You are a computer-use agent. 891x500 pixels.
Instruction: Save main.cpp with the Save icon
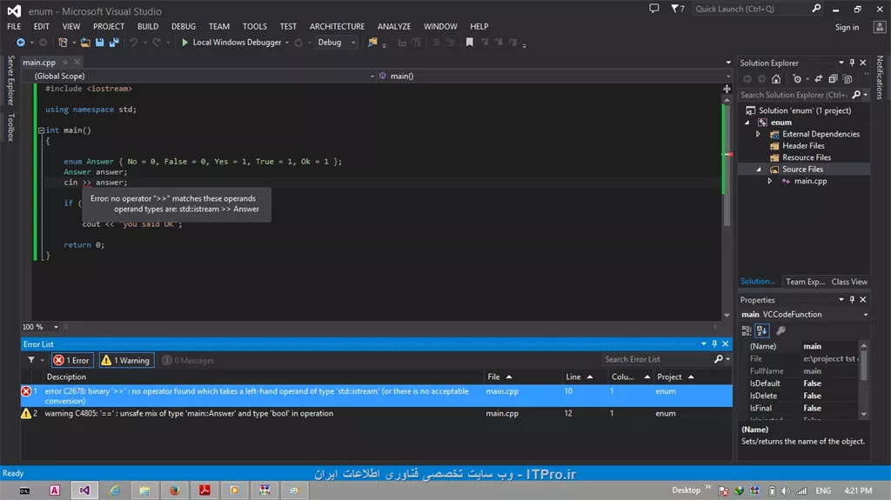click(x=99, y=43)
